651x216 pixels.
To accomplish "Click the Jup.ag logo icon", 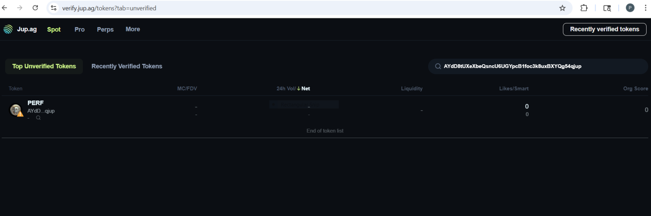I will [8, 29].
